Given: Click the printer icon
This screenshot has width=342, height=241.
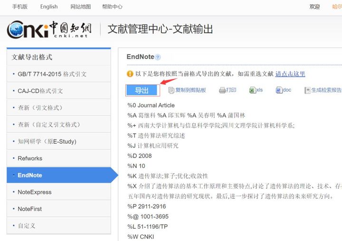Looking at the screenshot, I should [222, 90].
